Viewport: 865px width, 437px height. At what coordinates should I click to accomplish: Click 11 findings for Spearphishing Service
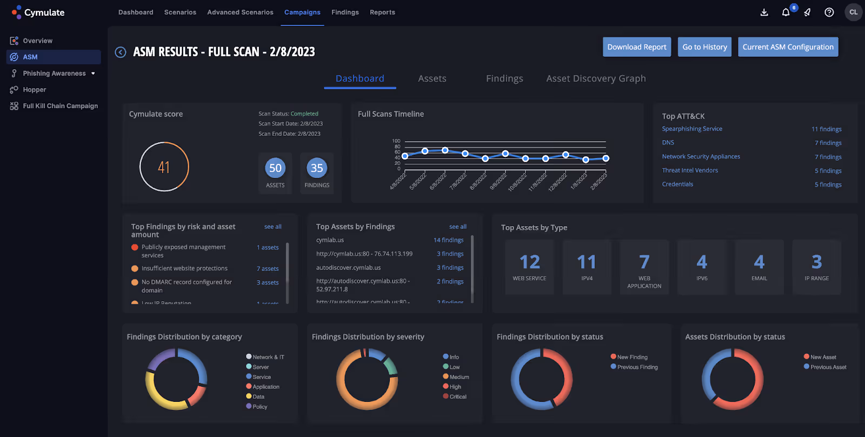tap(827, 129)
